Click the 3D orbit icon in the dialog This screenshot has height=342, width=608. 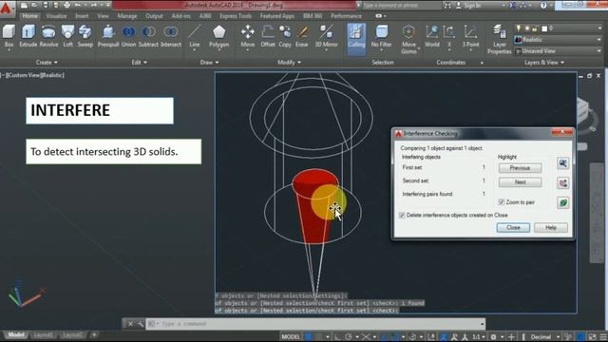(563, 202)
